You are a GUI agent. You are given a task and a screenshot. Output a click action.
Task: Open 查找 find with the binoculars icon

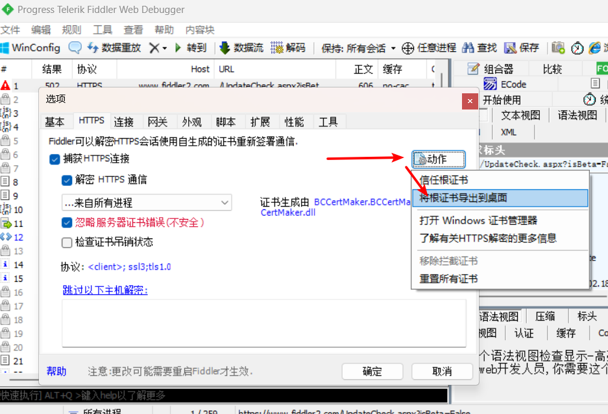pyautogui.click(x=480, y=48)
